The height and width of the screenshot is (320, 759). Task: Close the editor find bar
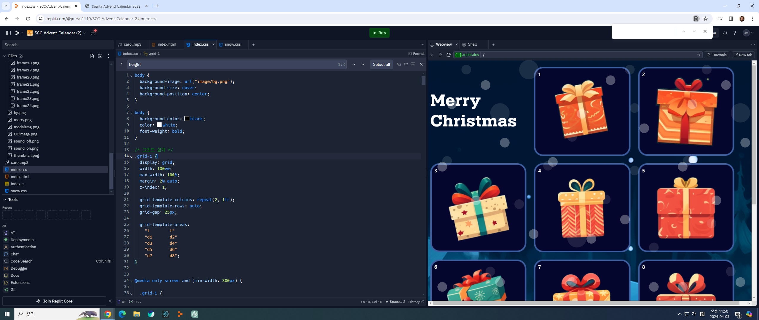pos(421,64)
